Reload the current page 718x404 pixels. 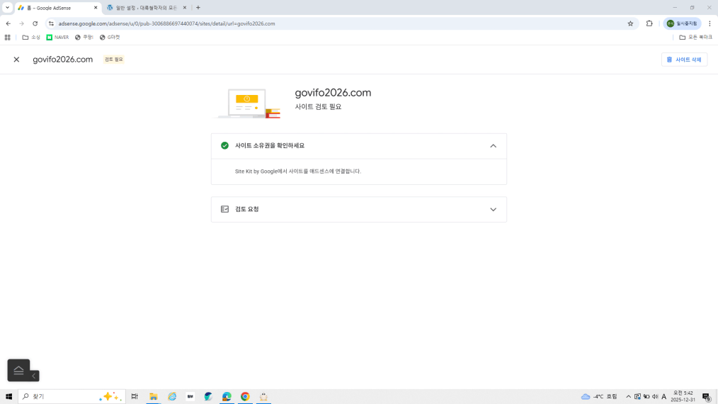tap(35, 23)
